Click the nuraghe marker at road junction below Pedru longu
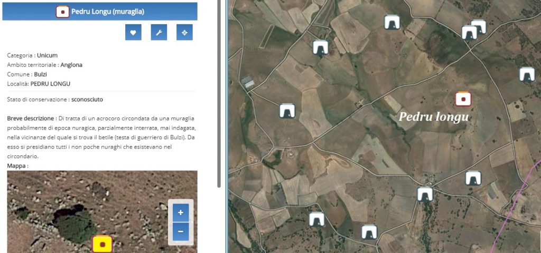The height and width of the screenshot is (253, 541). click(425, 194)
